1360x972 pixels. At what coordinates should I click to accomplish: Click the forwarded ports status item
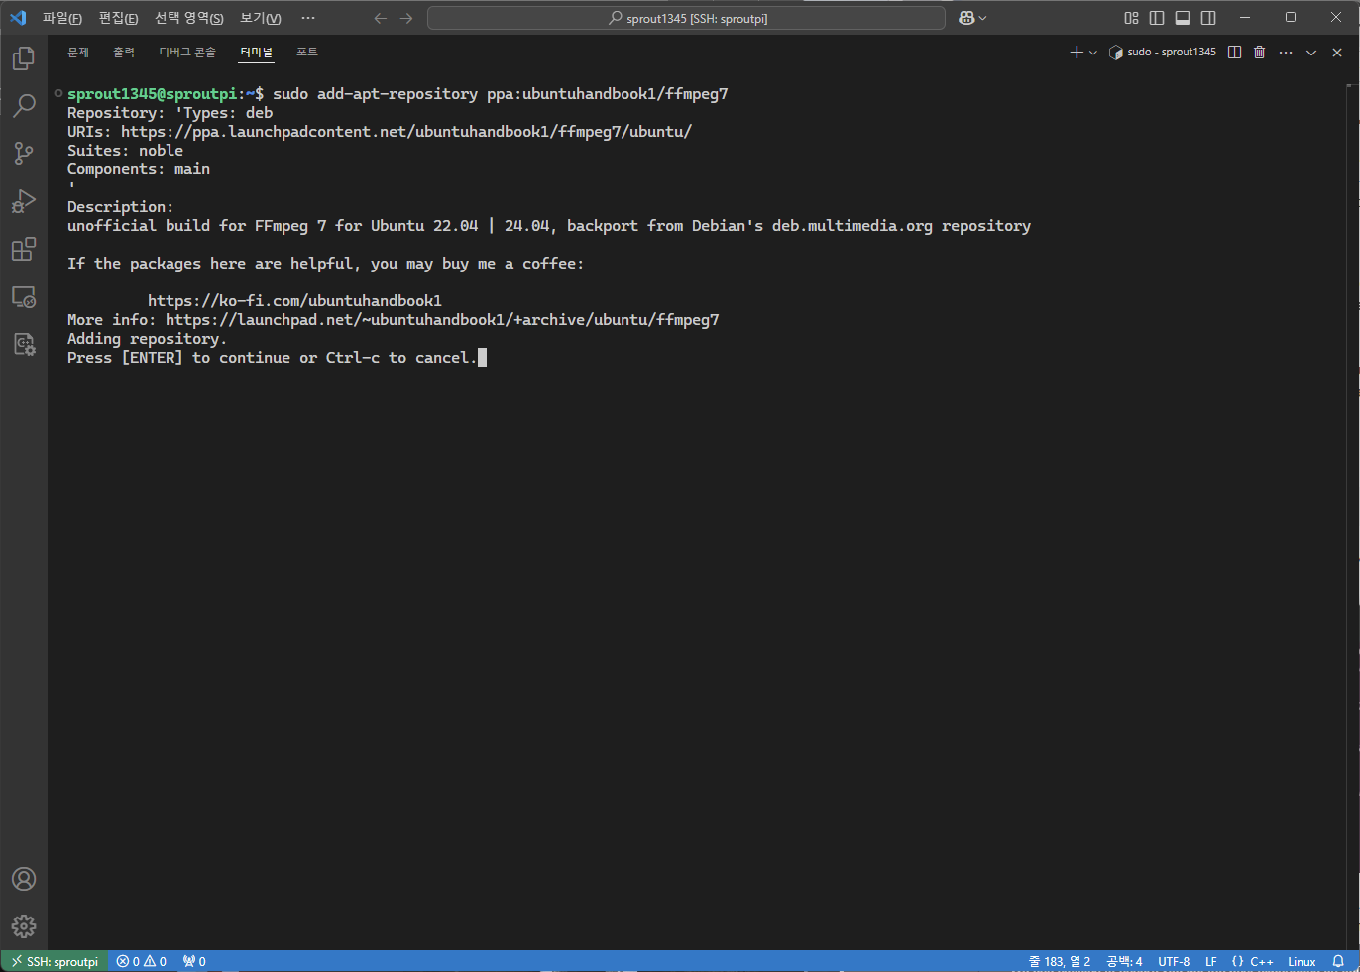click(x=194, y=961)
